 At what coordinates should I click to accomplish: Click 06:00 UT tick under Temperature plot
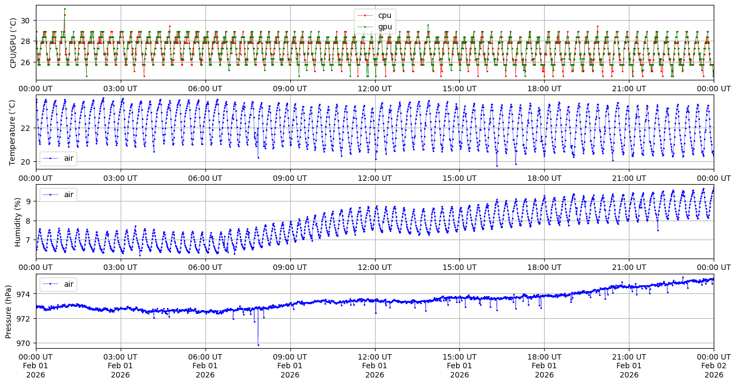pos(205,178)
